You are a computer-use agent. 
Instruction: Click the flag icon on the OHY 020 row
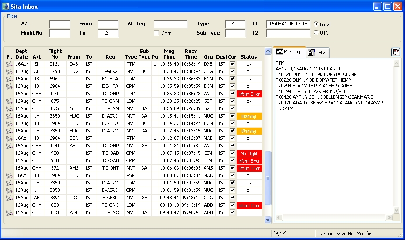click(x=9, y=146)
